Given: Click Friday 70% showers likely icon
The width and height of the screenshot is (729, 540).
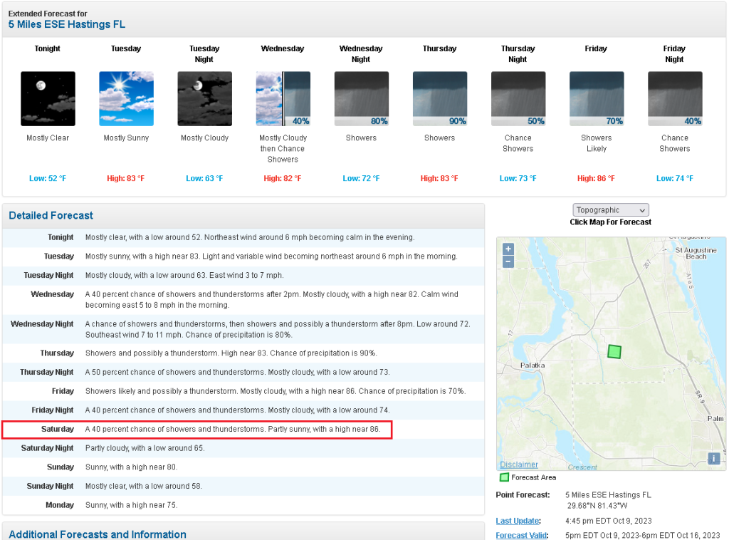Looking at the screenshot, I should pos(596,98).
